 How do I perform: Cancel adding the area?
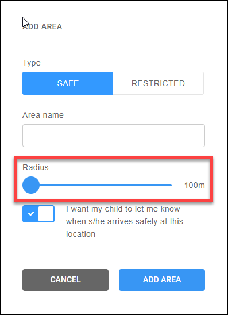coord(65,280)
